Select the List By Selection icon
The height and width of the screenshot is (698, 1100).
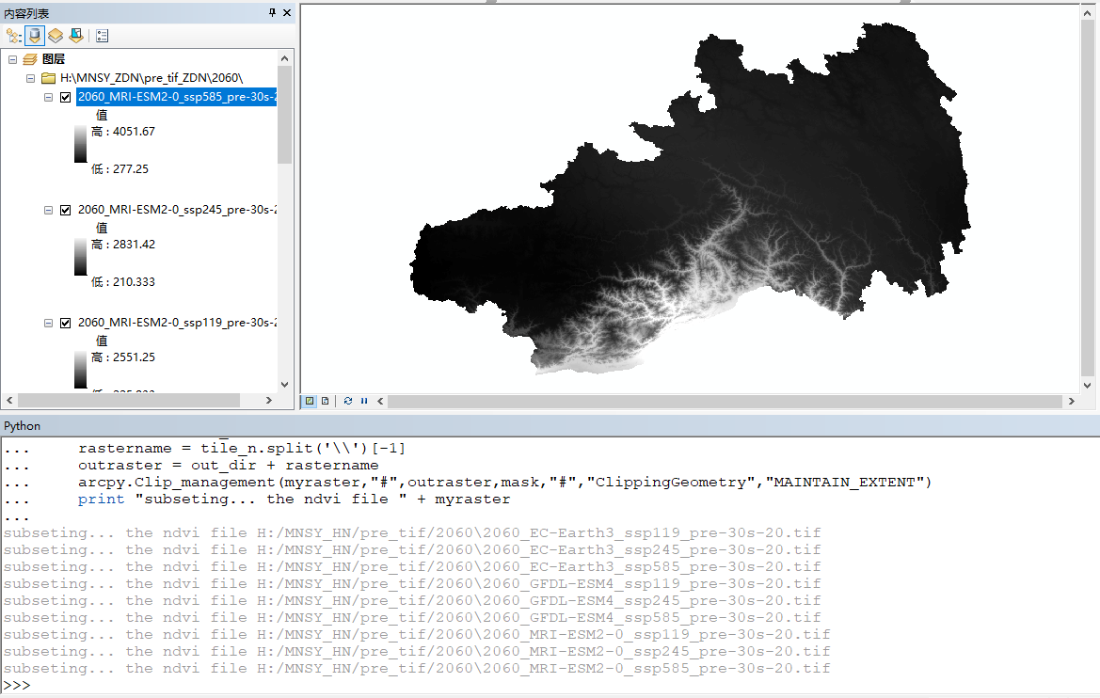[76, 35]
